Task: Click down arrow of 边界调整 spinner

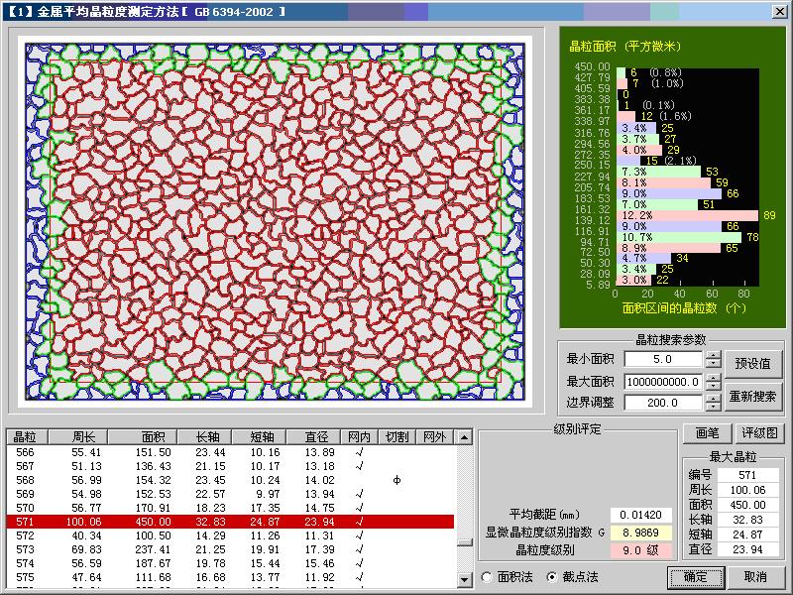Action: point(713,408)
